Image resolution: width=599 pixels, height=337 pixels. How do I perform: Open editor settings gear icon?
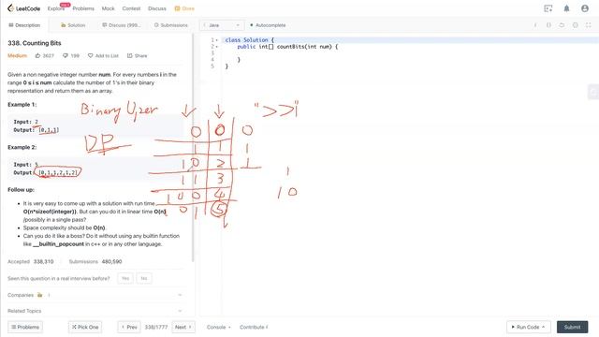point(575,25)
